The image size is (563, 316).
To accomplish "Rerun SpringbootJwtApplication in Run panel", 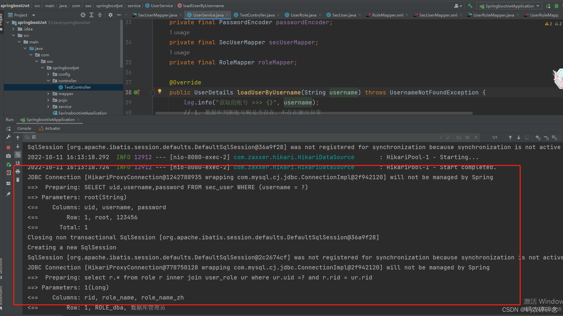I will pyautogui.click(x=8, y=128).
